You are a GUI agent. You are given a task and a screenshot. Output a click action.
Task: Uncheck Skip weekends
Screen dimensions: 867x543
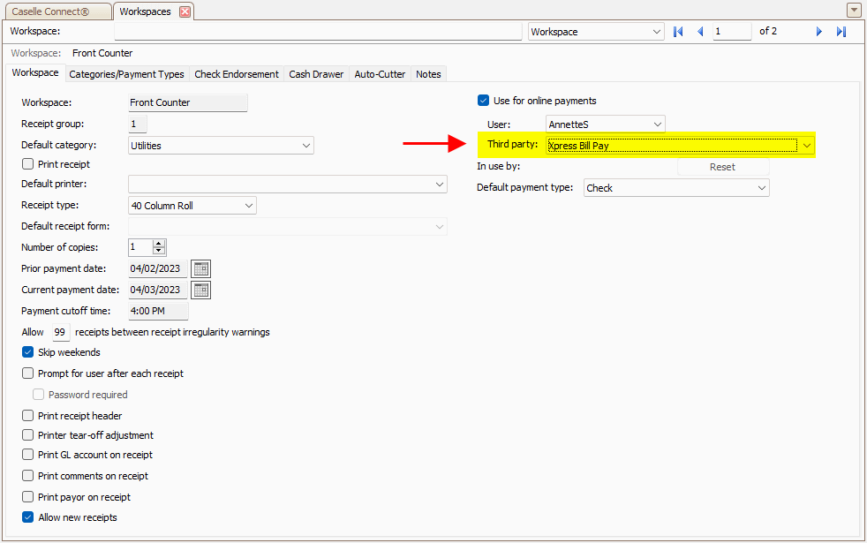tap(27, 352)
